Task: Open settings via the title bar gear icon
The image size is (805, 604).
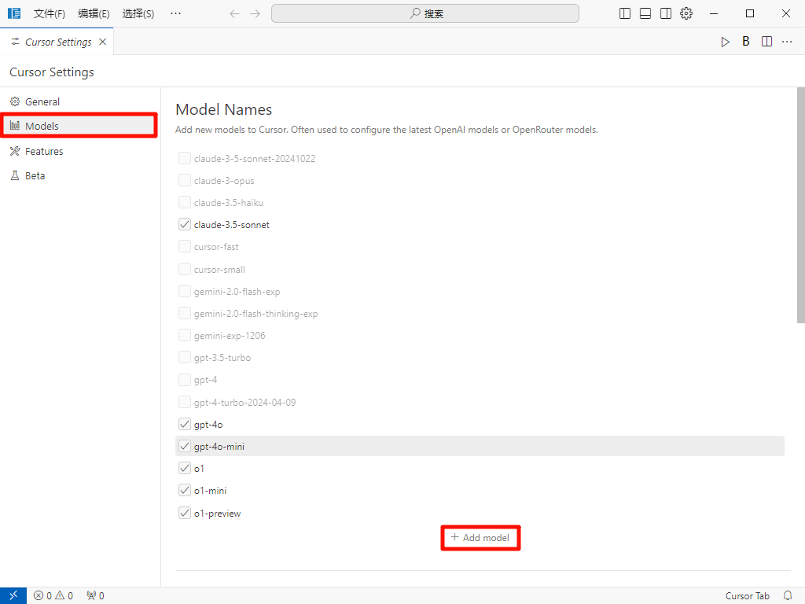Action: [686, 14]
